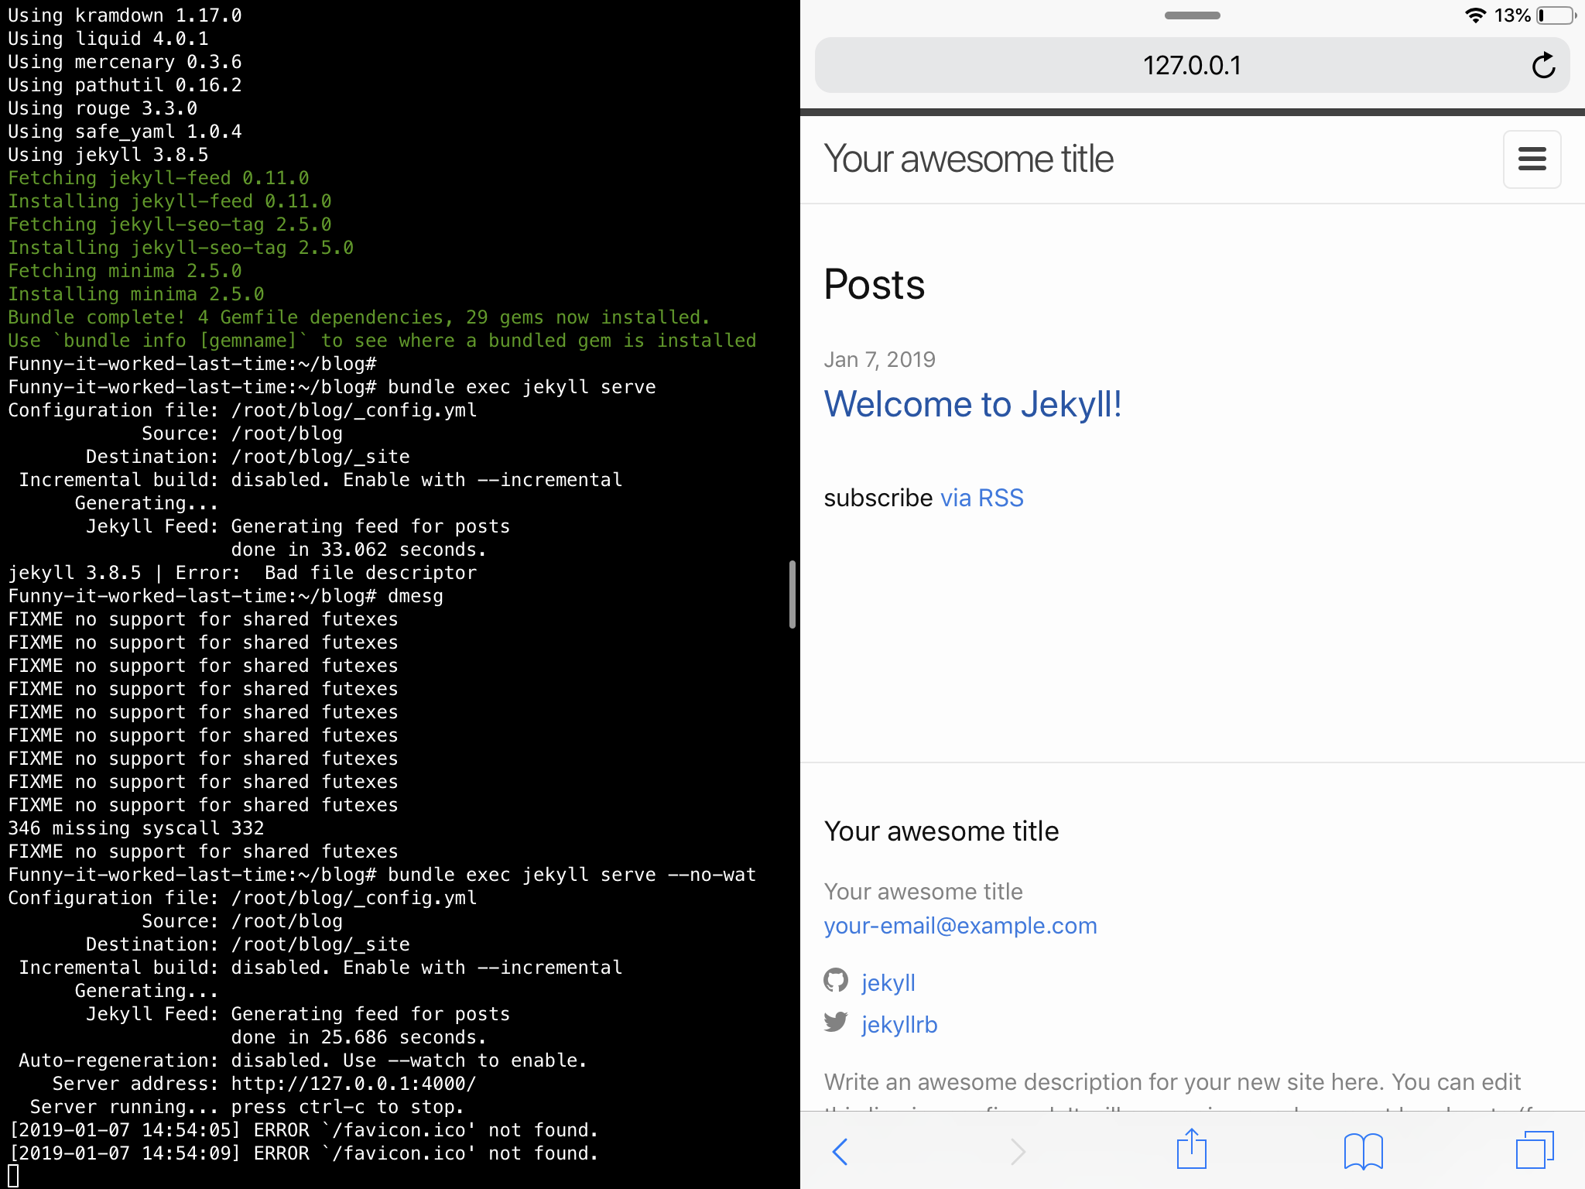1585x1189 pixels.
Task: Click Auto-regeneration: disabled line
Action: (x=303, y=1061)
